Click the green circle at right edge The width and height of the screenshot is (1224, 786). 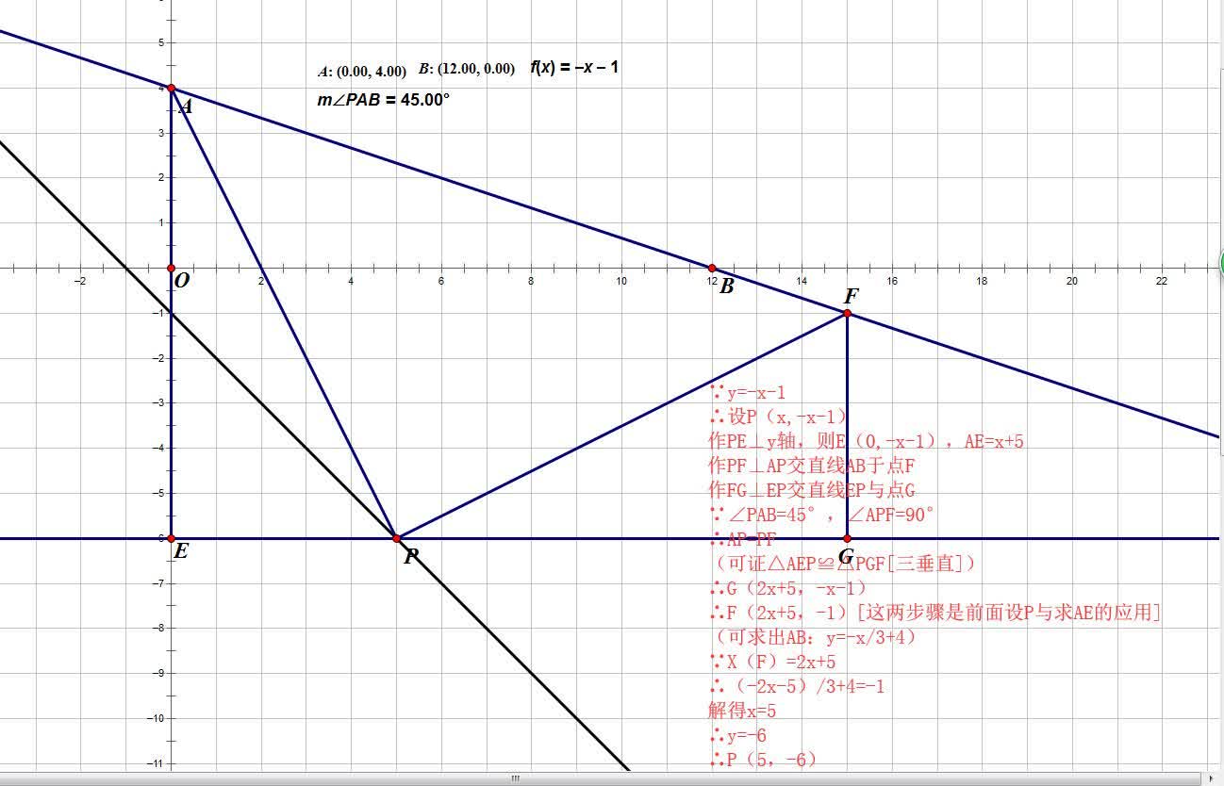pos(1220,262)
